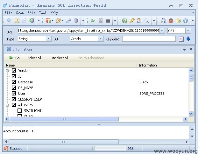Click the user contact card icon
The width and height of the screenshot is (198, 154).
pyautogui.click(x=139, y=21)
